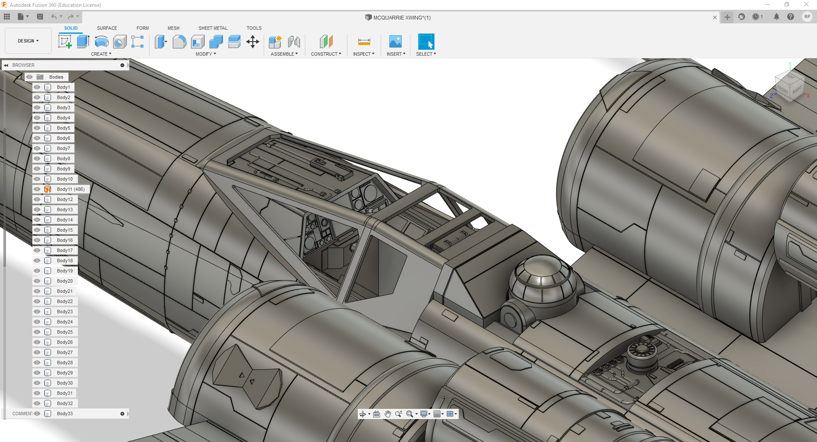Viewport: 817px width, 442px height.
Task: Click the Look At icon
Action: coord(377,414)
